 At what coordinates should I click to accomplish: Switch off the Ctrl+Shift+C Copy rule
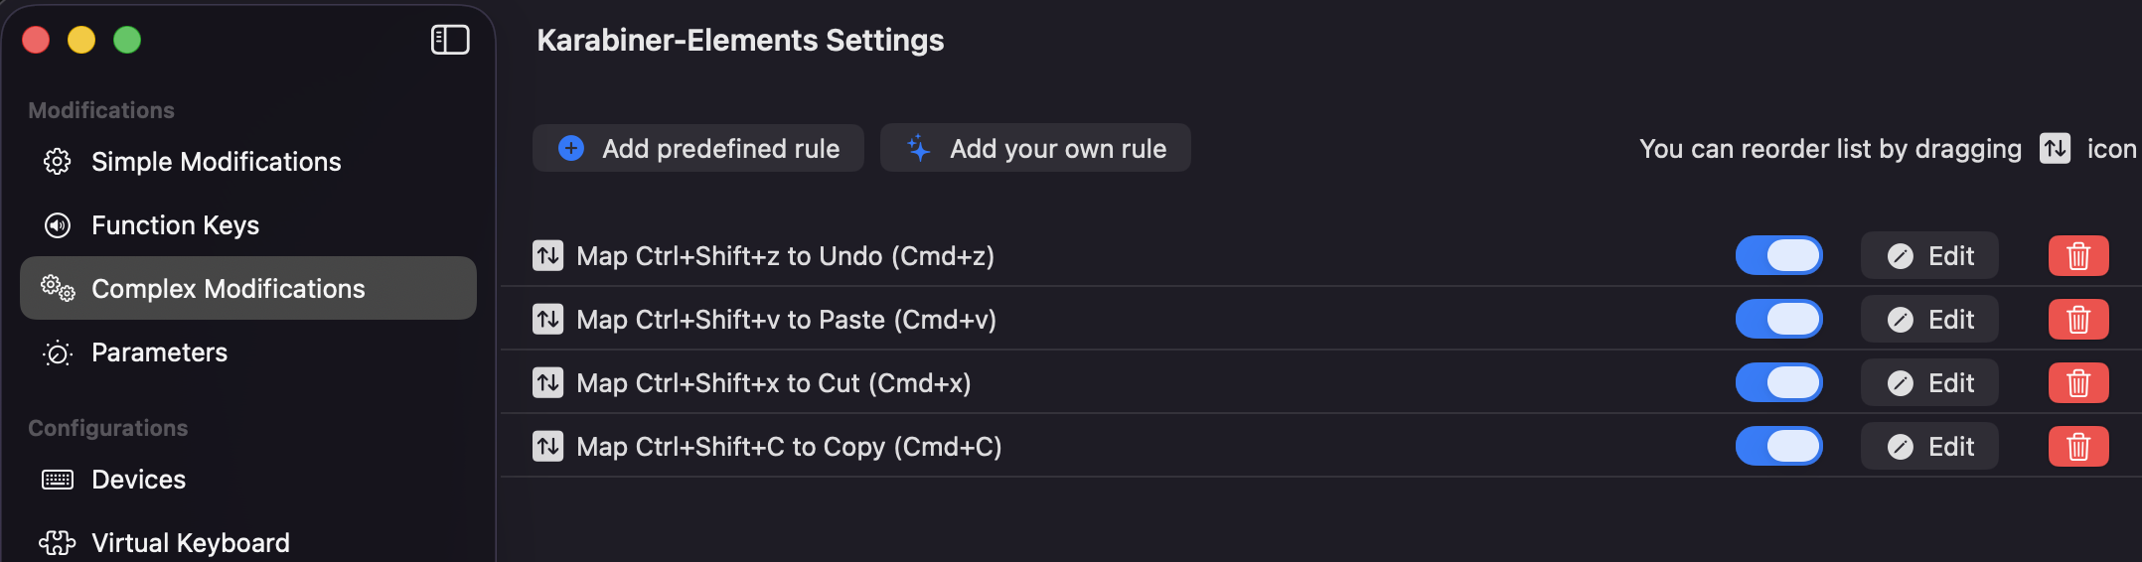click(x=1778, y=447)
